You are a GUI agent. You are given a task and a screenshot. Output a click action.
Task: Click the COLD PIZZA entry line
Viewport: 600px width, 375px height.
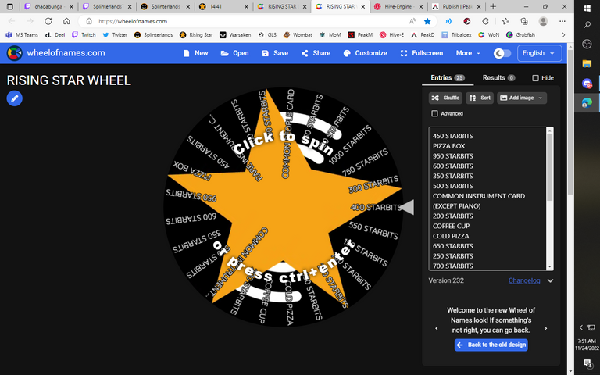click(451, 236)
